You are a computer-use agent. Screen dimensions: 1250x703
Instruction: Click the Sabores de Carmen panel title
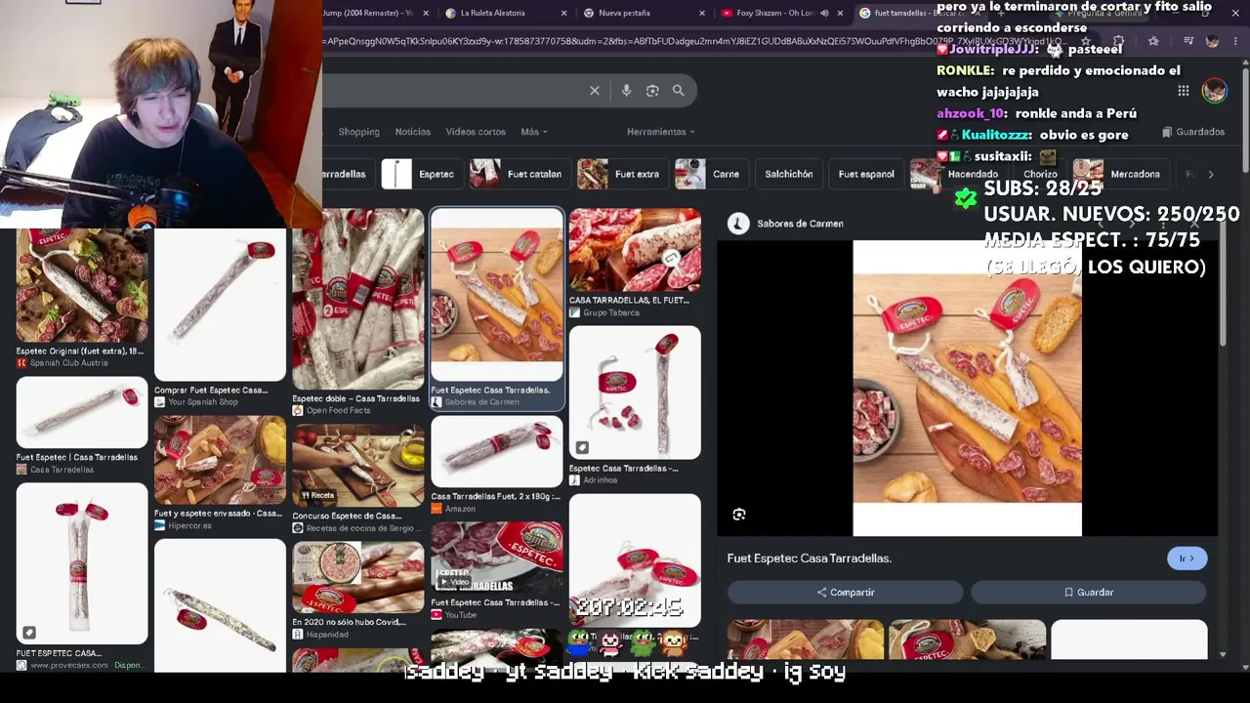pos(800,224)
